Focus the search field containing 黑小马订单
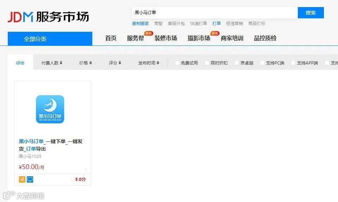338x202 pixels. click(x=215, y=13)
